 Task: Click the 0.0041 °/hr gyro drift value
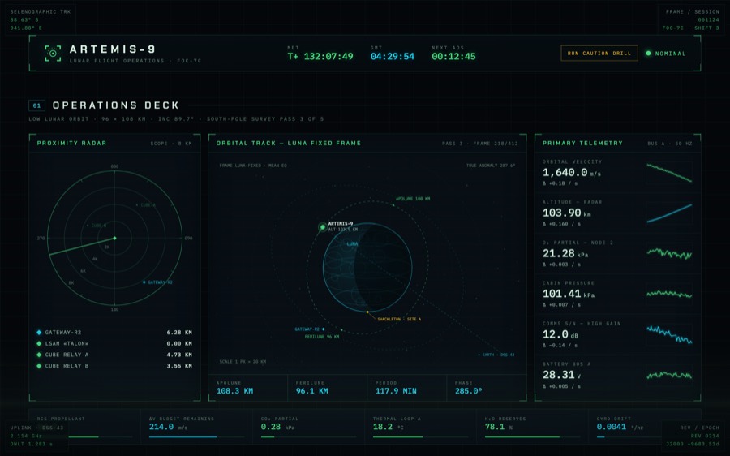[619, 427]
